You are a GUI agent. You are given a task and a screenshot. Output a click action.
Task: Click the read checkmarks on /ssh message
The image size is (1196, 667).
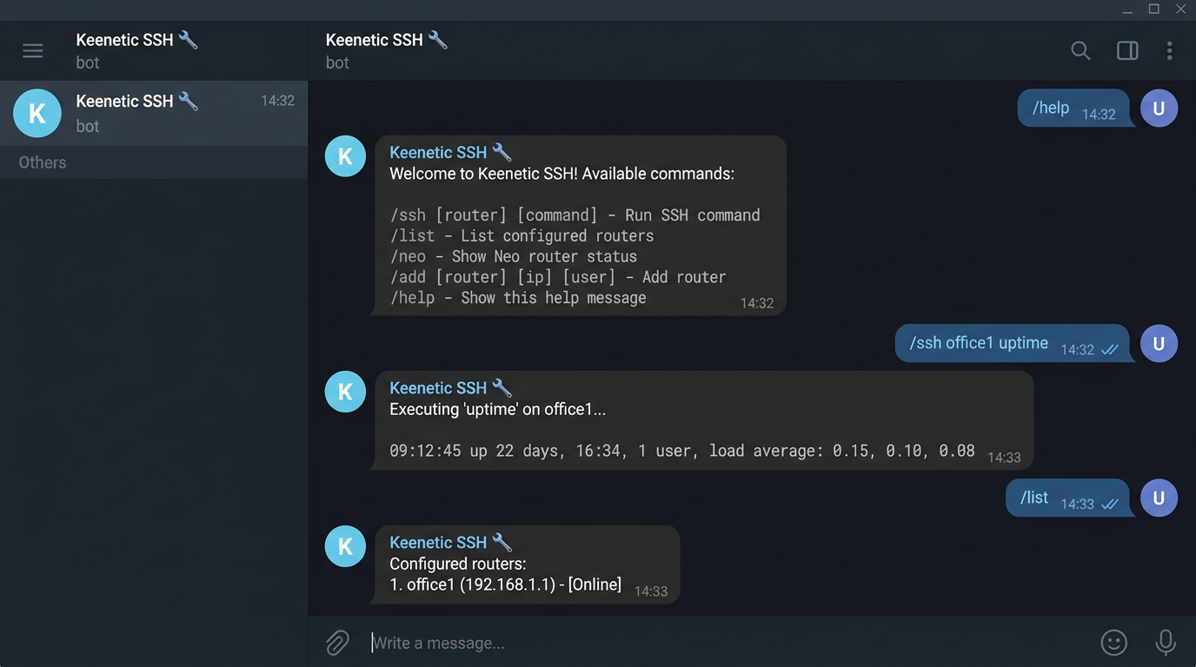coord(1110,350)
